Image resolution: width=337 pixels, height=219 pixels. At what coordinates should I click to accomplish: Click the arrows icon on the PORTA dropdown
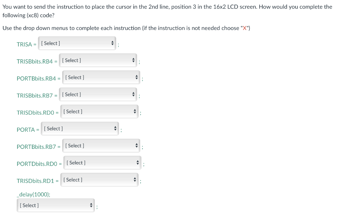coord(115,128)
